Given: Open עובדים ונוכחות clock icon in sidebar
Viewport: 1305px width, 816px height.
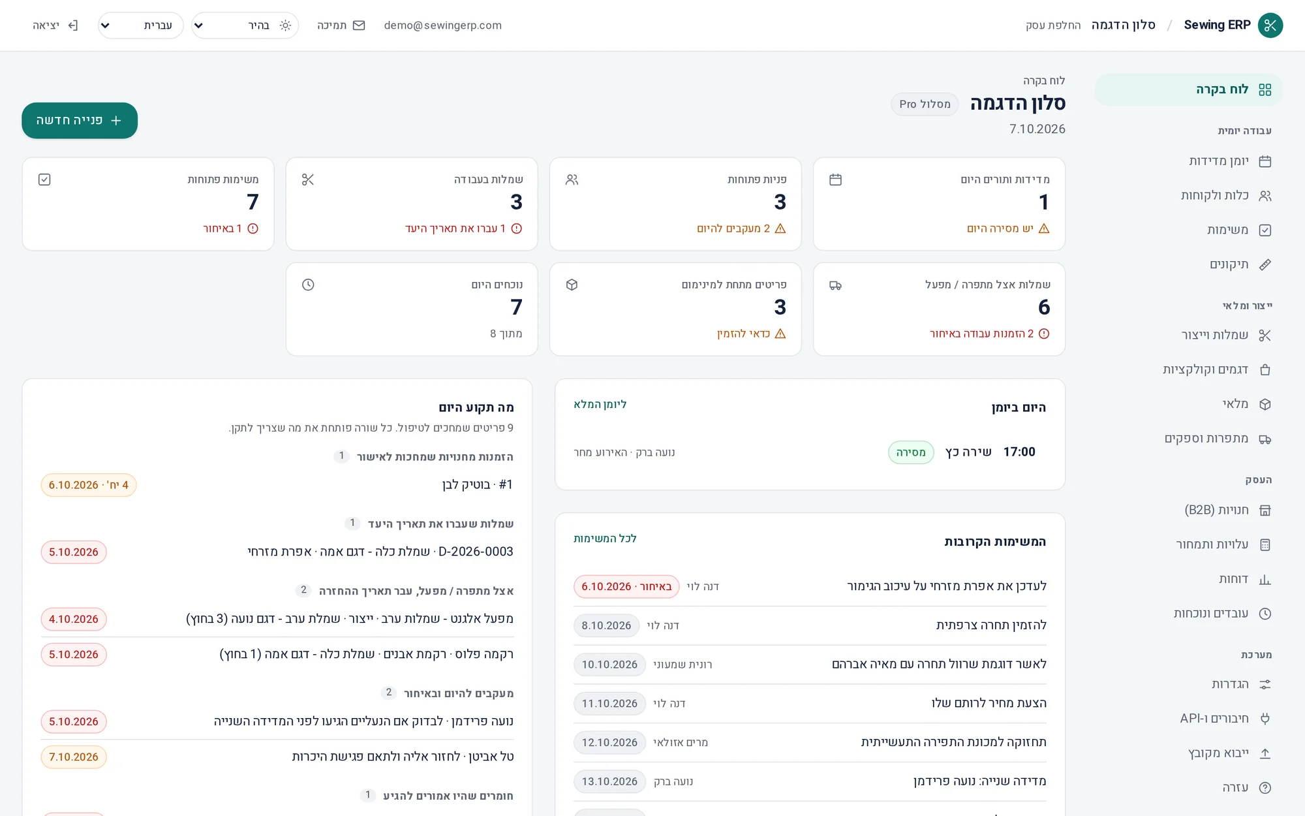Looking at the screenshot, I should pos(1265,614).
